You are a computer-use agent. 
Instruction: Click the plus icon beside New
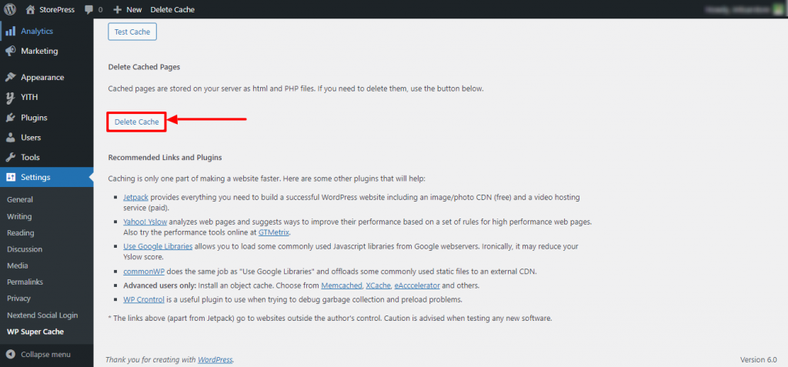click(x=118, y=9)
